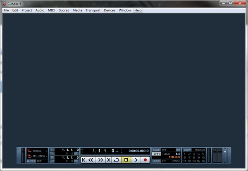Jump to marker 1
Viewport: 248px width, 171px height.
click(185, 154)
